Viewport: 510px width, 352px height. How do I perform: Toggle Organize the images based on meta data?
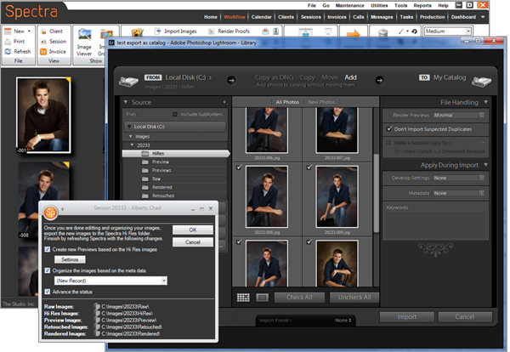48,270
